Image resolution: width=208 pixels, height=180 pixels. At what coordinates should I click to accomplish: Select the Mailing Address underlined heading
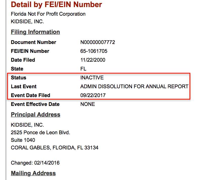click(x=33, y=173)
